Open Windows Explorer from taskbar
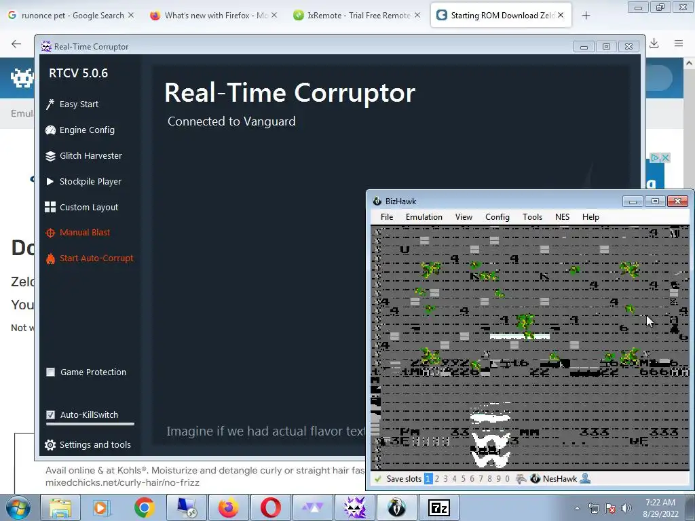This screenshot has height=521, width=695. 60,507
